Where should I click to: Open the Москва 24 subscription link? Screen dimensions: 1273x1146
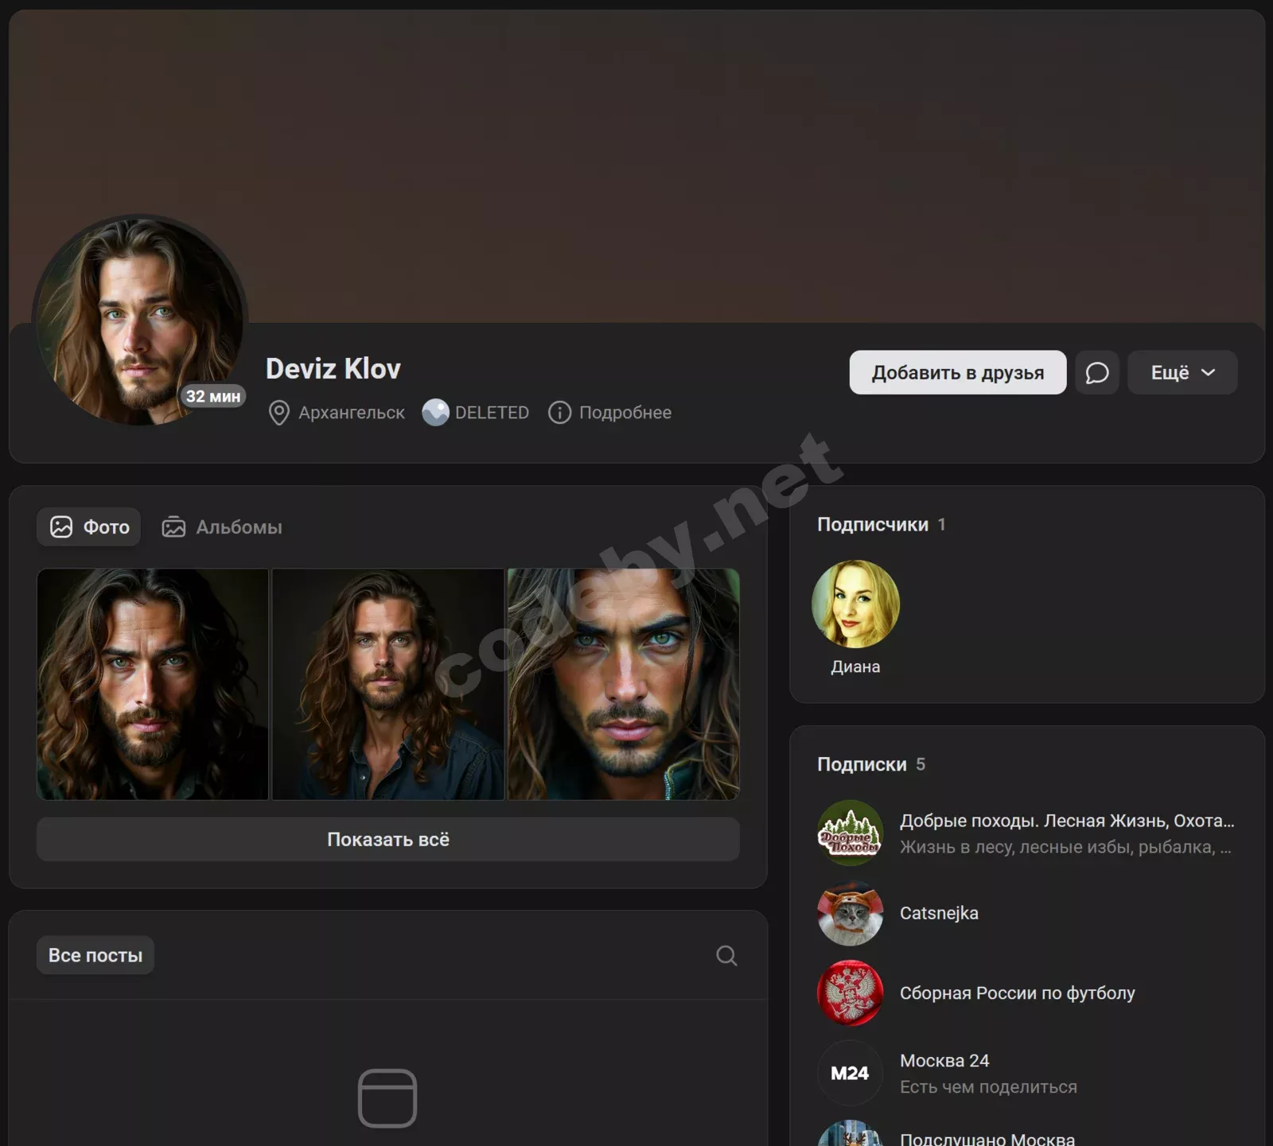click(944, 1061)
